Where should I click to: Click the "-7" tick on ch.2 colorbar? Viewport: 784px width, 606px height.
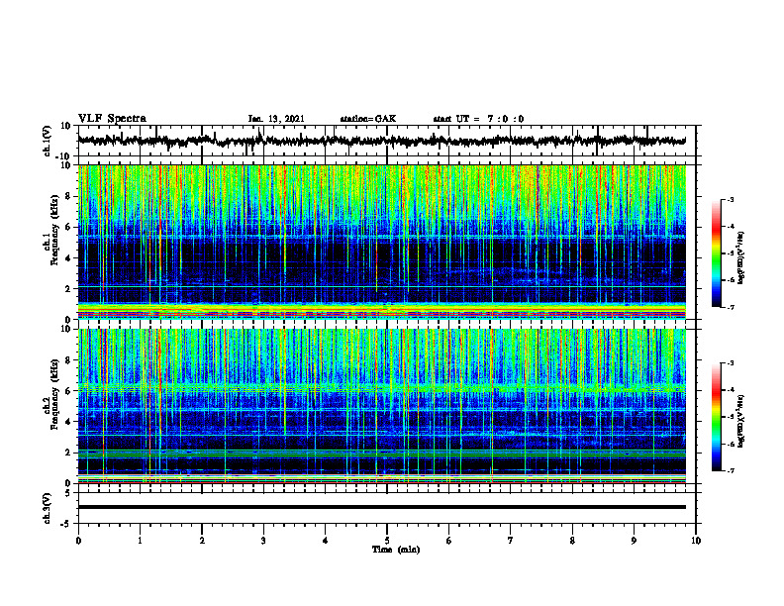[x=730, y=471]
